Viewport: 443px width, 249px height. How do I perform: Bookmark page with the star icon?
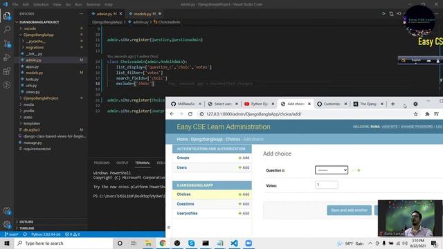(x=415, y=114)
